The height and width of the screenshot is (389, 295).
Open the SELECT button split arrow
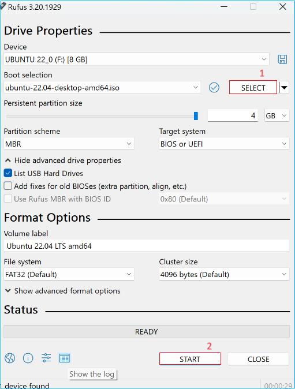pos(284,88)
